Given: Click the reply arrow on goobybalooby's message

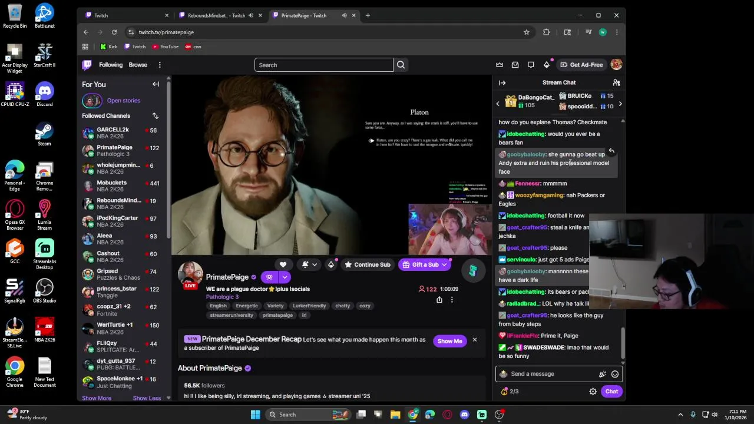Looking at the screenshot, I should point(611,152).
